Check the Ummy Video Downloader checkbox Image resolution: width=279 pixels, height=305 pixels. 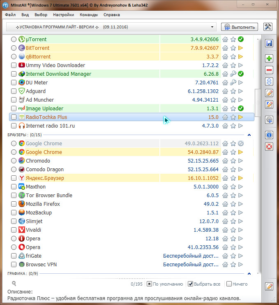pyautogui.click(x=14, y=65)
